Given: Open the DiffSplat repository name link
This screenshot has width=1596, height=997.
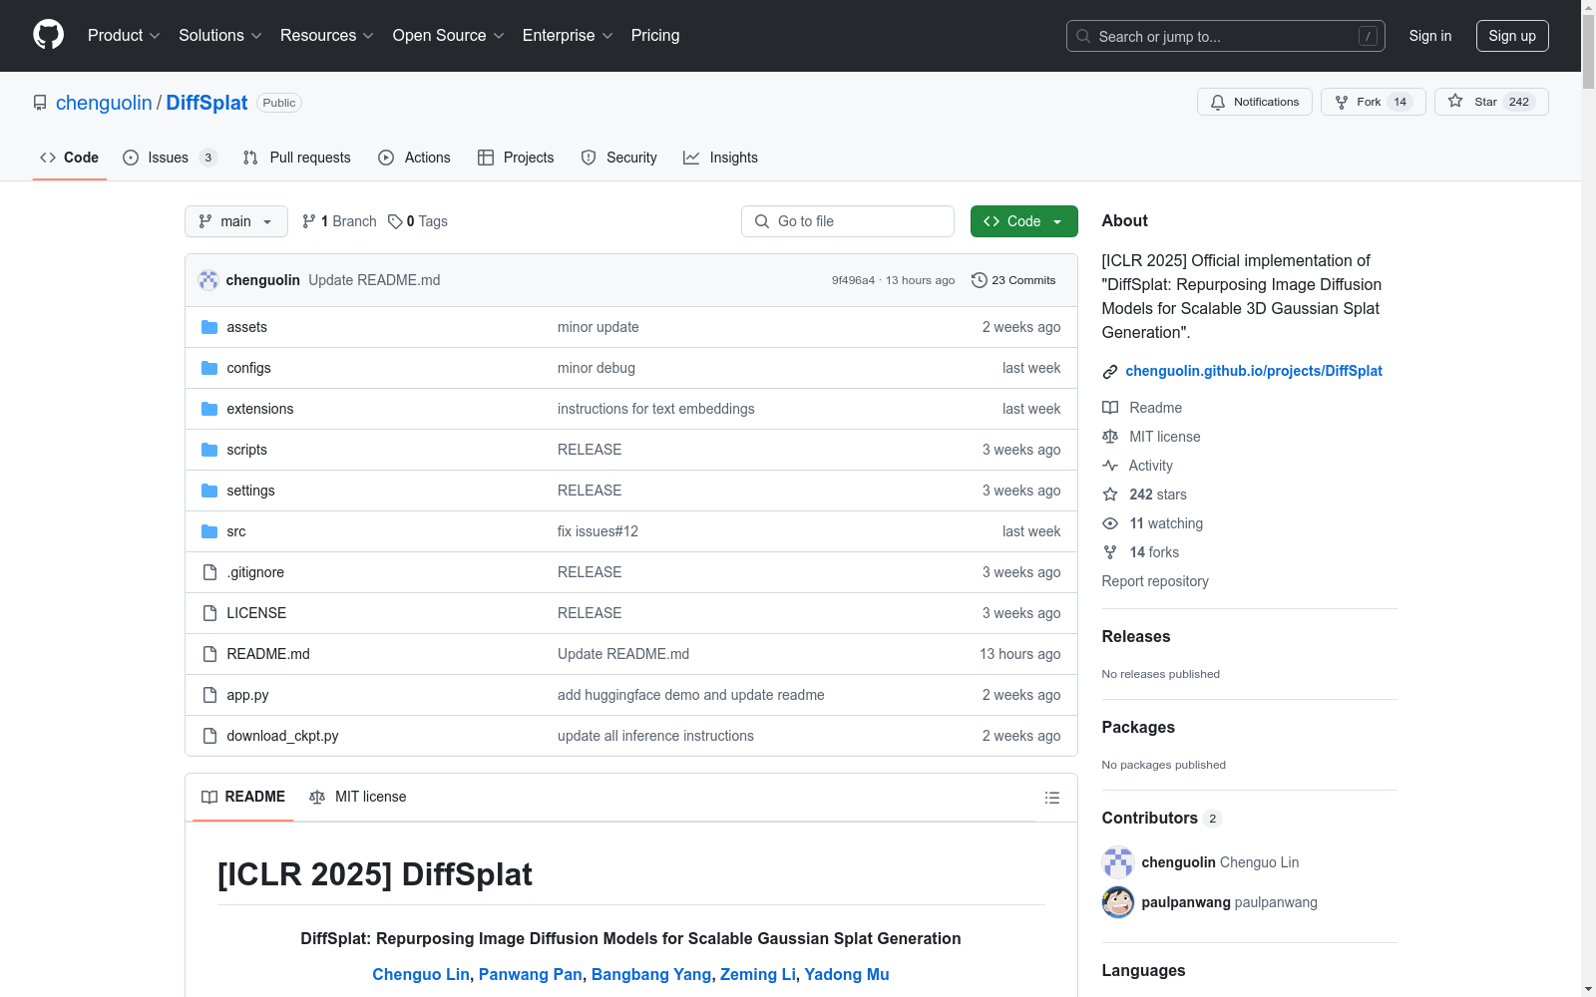Looking at the screenshot, I should click(206, 103).
